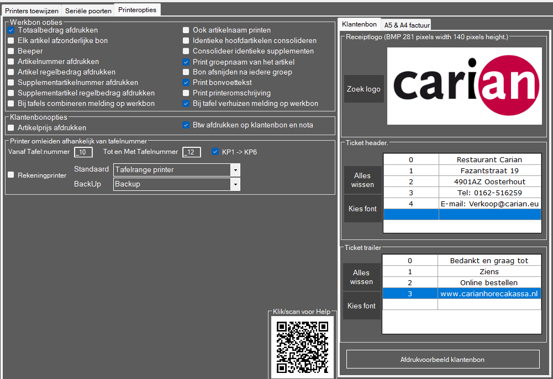Click the help QR code
553x379 pixels.
(x=302, y=347)
